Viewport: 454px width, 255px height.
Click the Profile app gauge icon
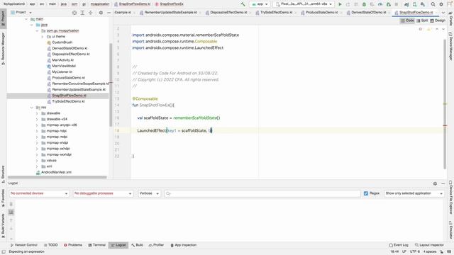click(x=380, y=4)
